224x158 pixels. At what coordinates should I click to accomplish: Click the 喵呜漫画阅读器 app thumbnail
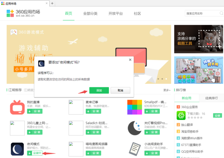tap(76, 149)
